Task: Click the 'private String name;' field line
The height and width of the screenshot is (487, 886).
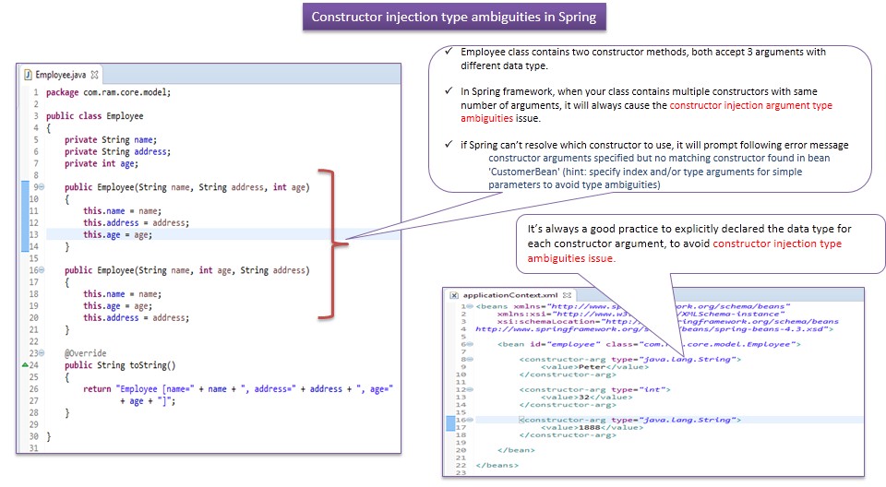Action: (x=110, y=139)
